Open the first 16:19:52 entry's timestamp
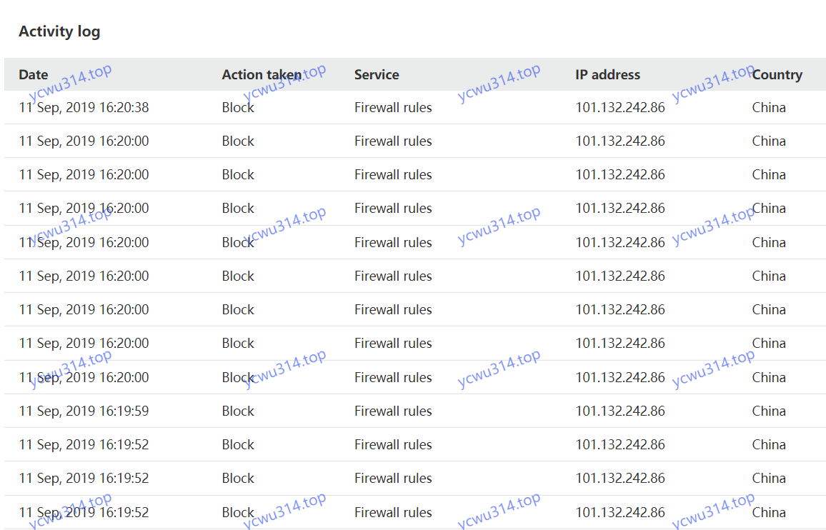This screenshot has height=530, width=826. 84,445
